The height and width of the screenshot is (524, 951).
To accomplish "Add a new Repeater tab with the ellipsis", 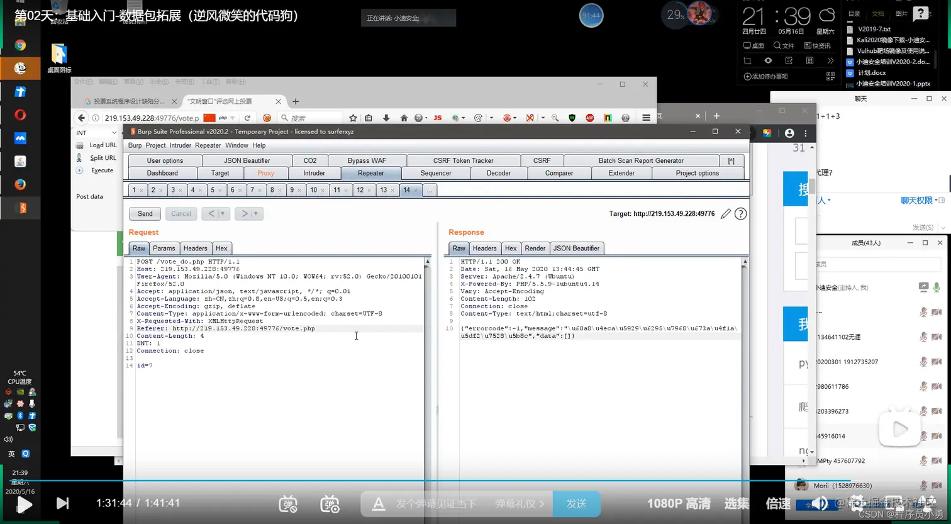I will [430, 190].
